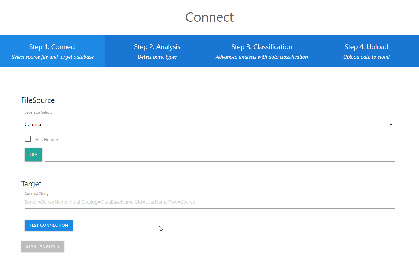Click the Connect page heading
This screenshot has height=275, width=419.
point(209,17)
